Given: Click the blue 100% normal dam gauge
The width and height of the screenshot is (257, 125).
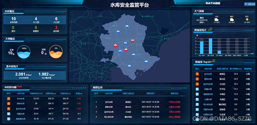Looking at the screenshot, I should [x=24, y=52].
